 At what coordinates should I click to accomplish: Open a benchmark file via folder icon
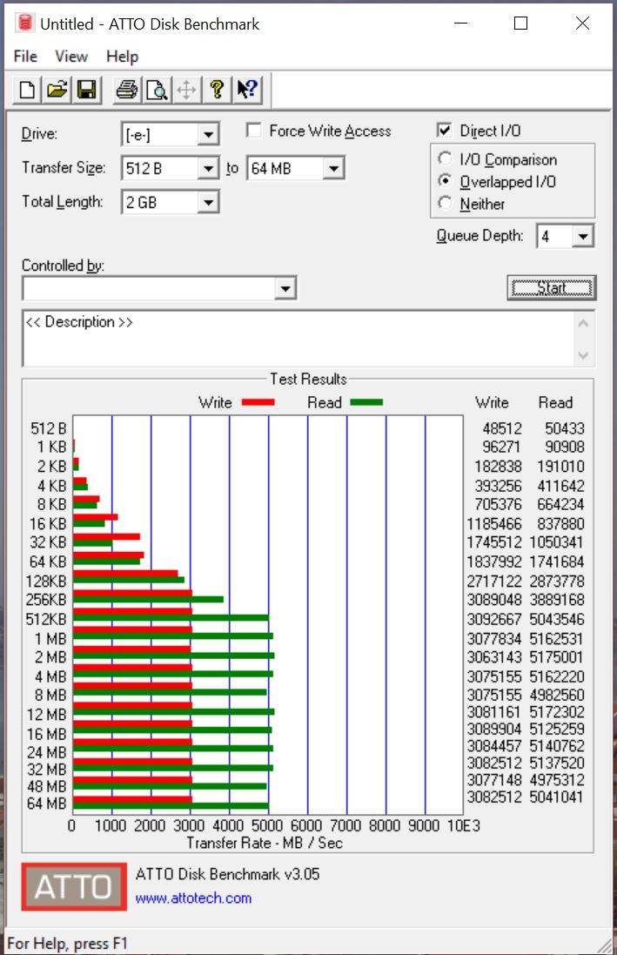pos(57,90)
